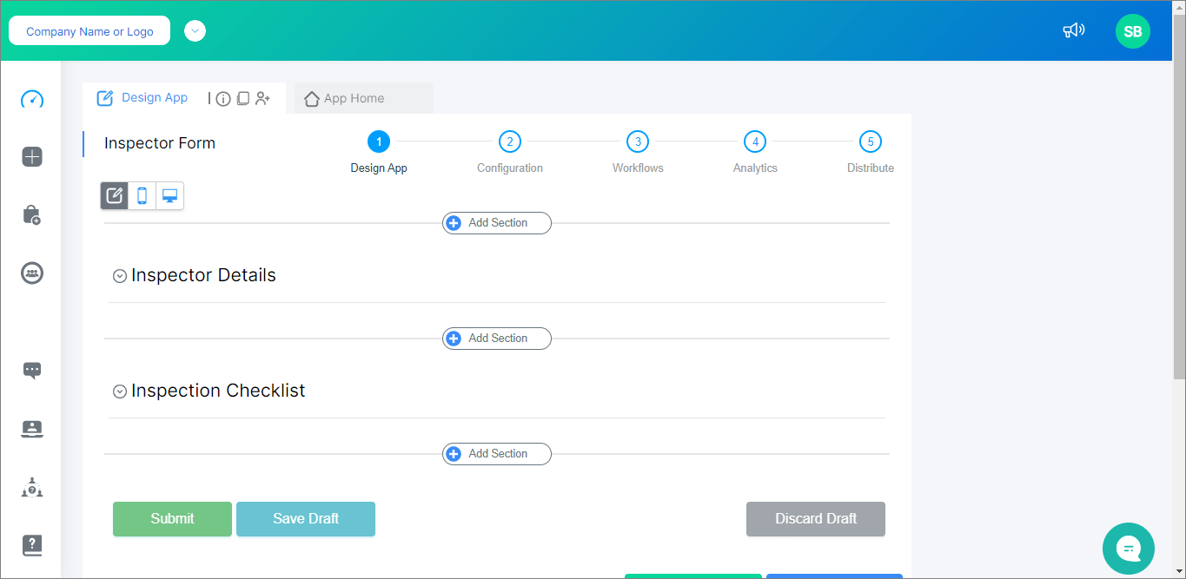Screen dimensions: 1186x579
Task: Click the plus icon in the left sidebar
Action: 31,157
